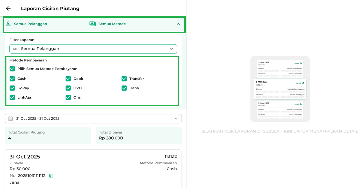Toggle the Cash checkbox
364x188 pixels.
click(12, 79)
